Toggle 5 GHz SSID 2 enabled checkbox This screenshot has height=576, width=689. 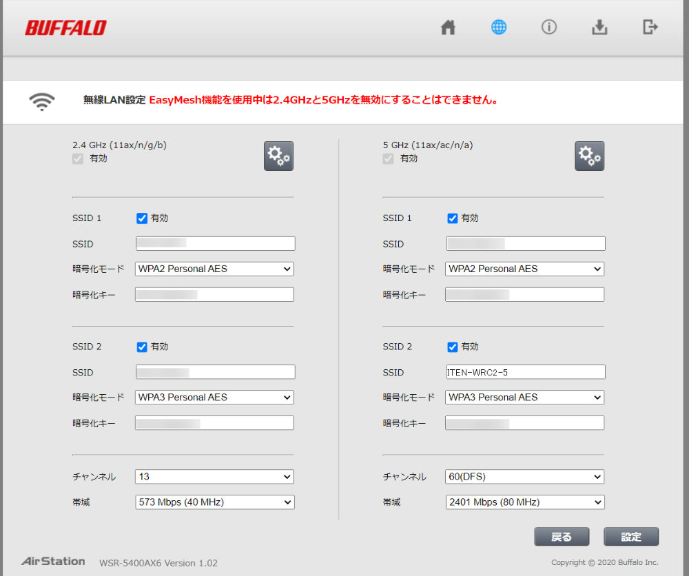[x=452, y=347]
